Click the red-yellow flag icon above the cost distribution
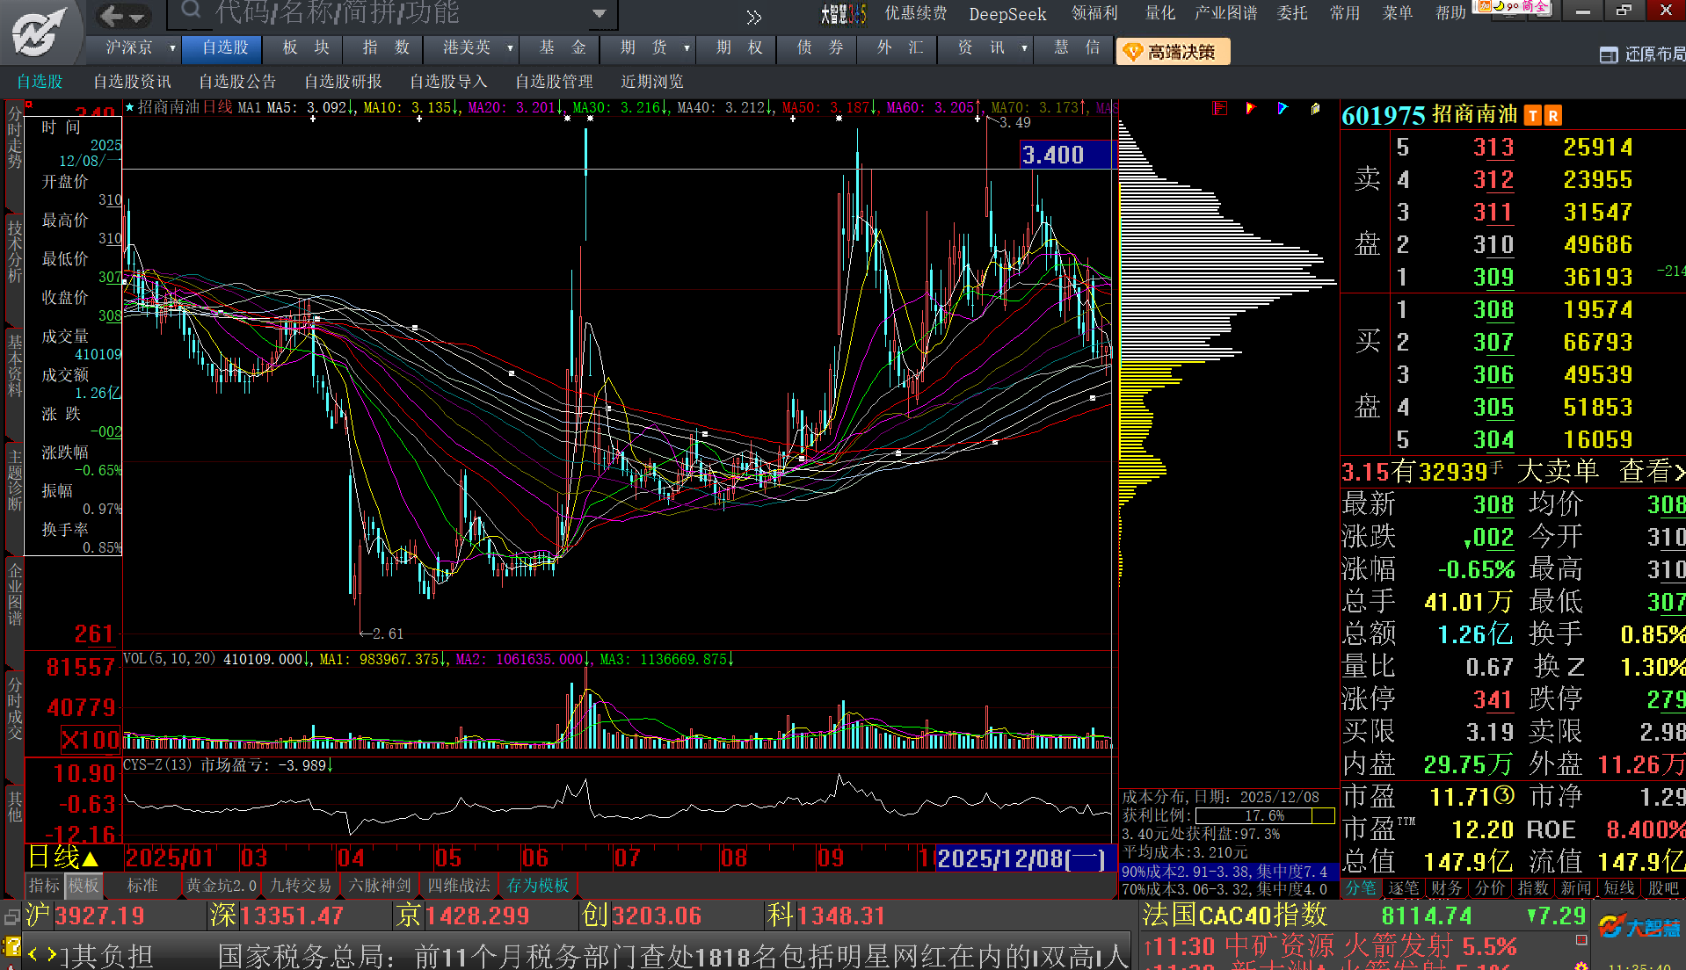The image size is (1686, 970). [x=1250, y=108]
